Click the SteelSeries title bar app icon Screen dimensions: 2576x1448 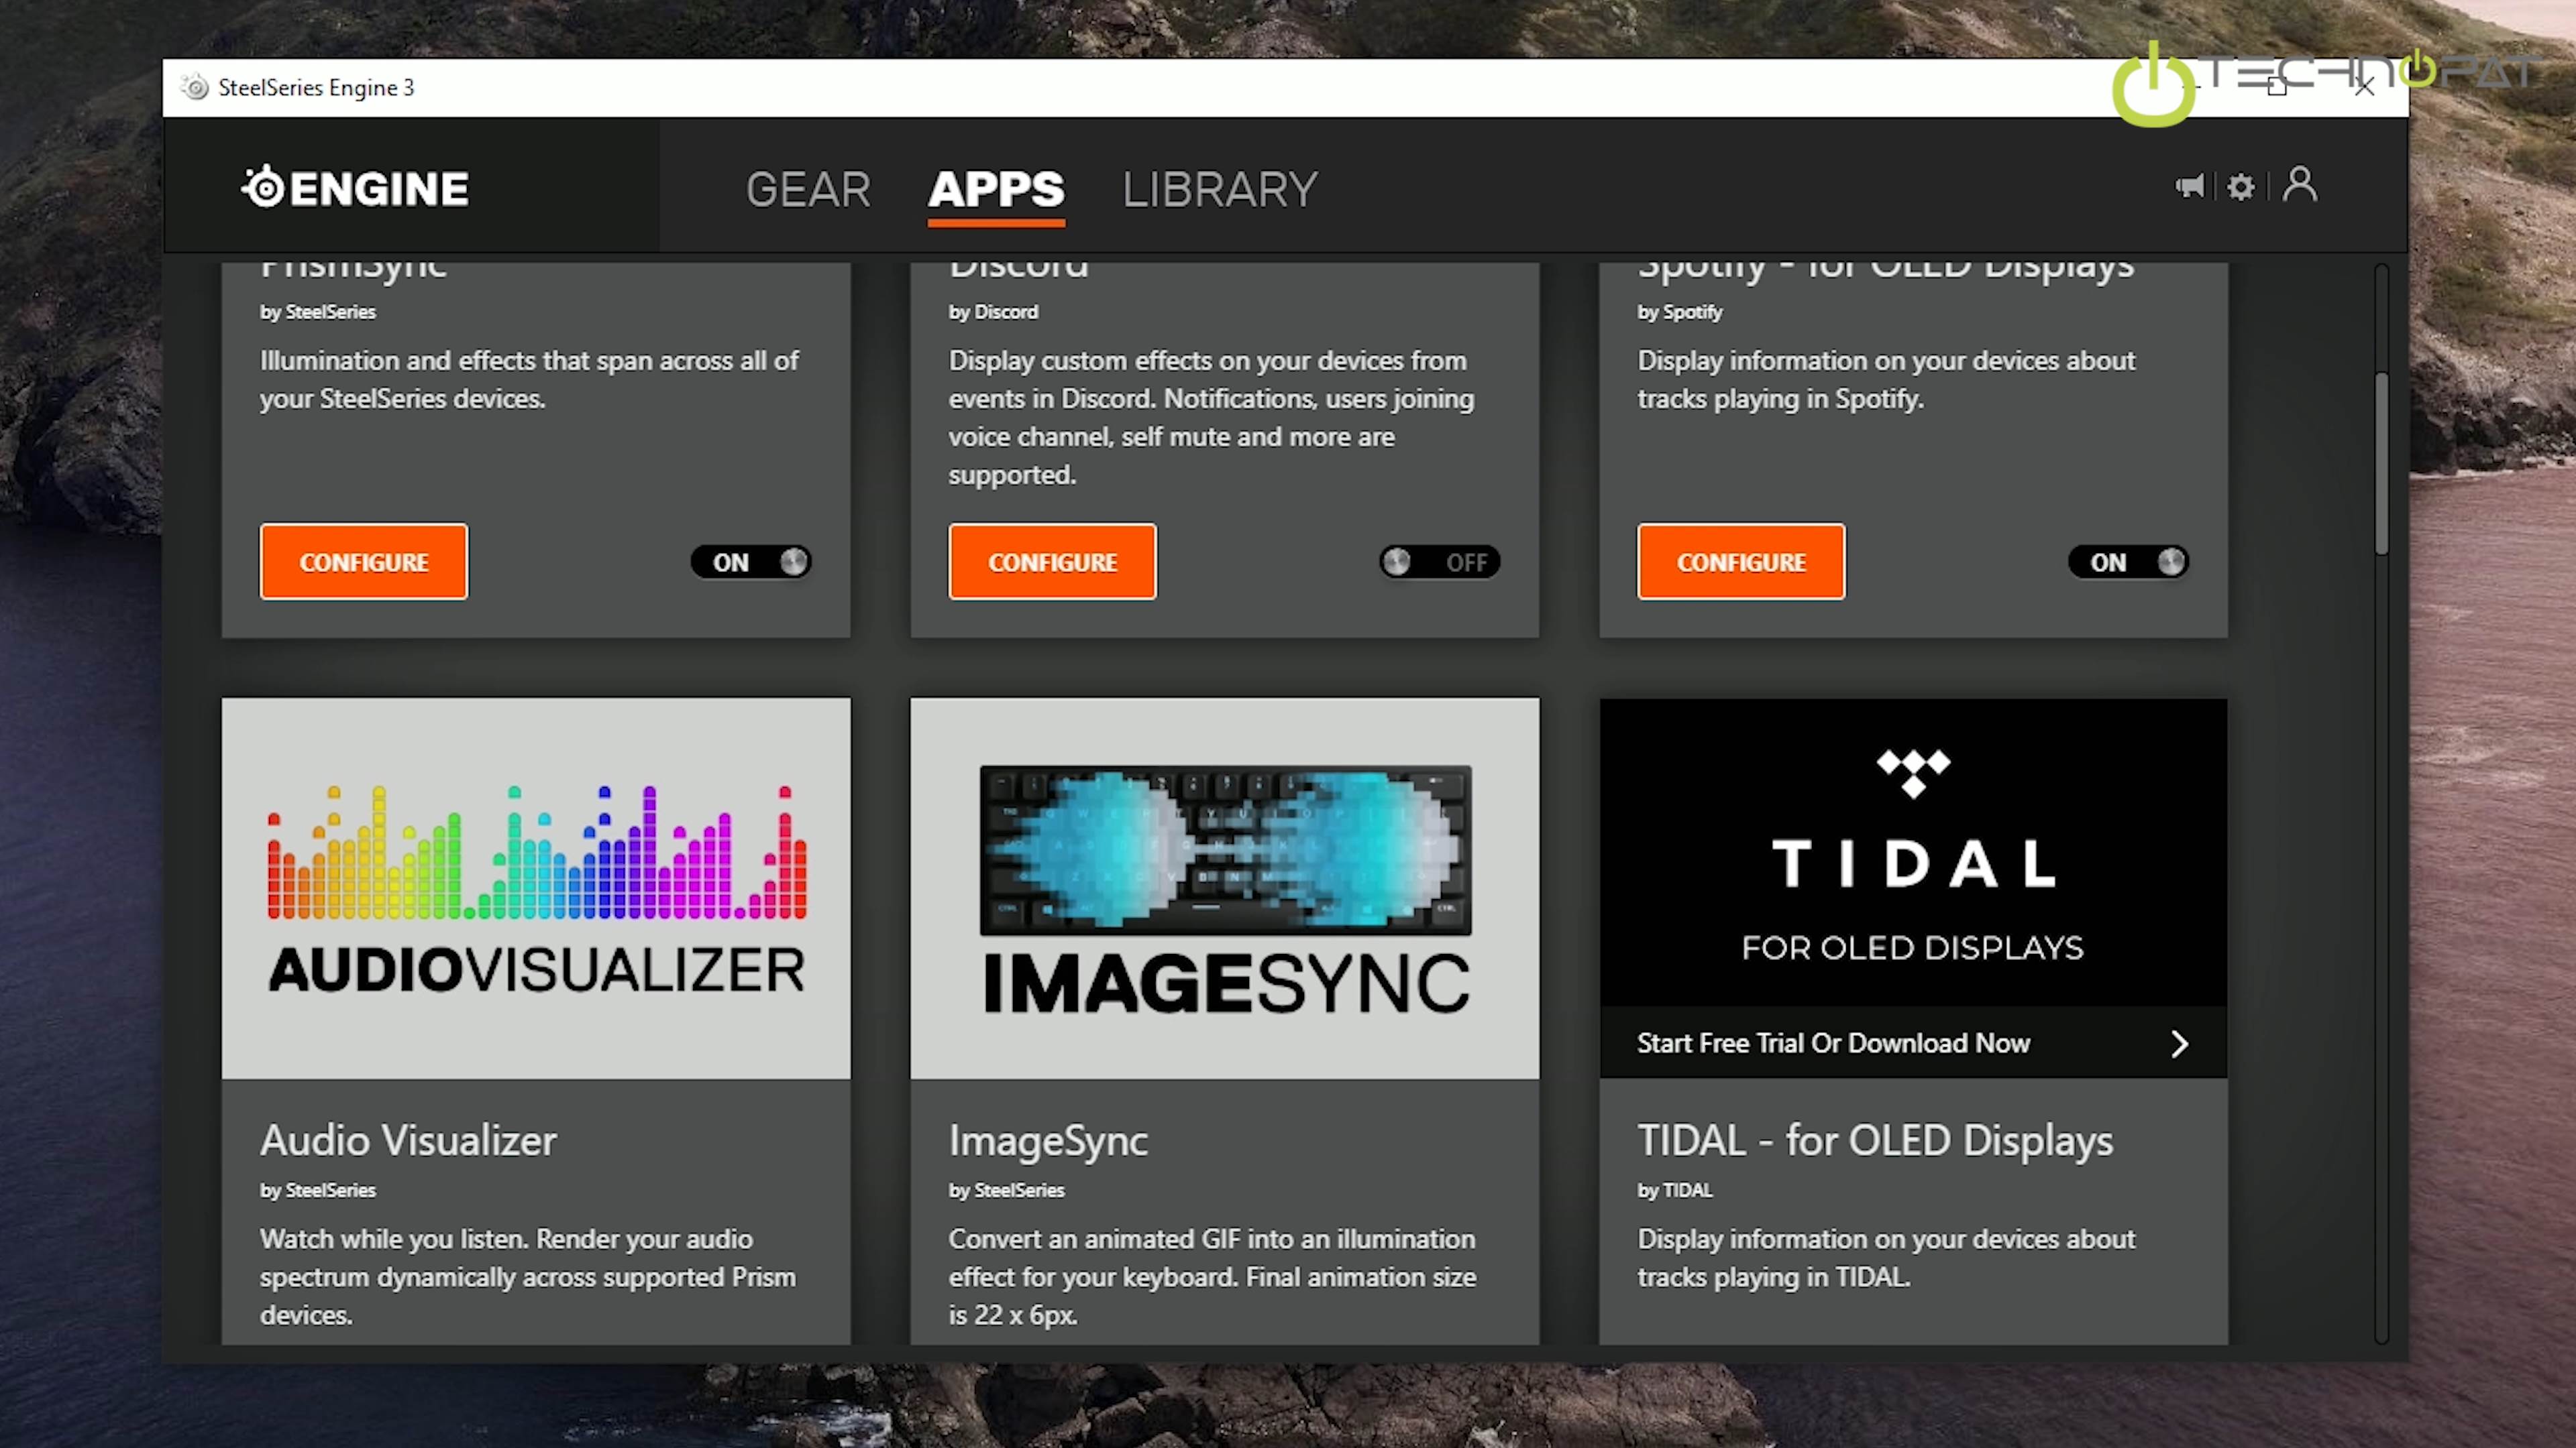click(x=196, y=88)
